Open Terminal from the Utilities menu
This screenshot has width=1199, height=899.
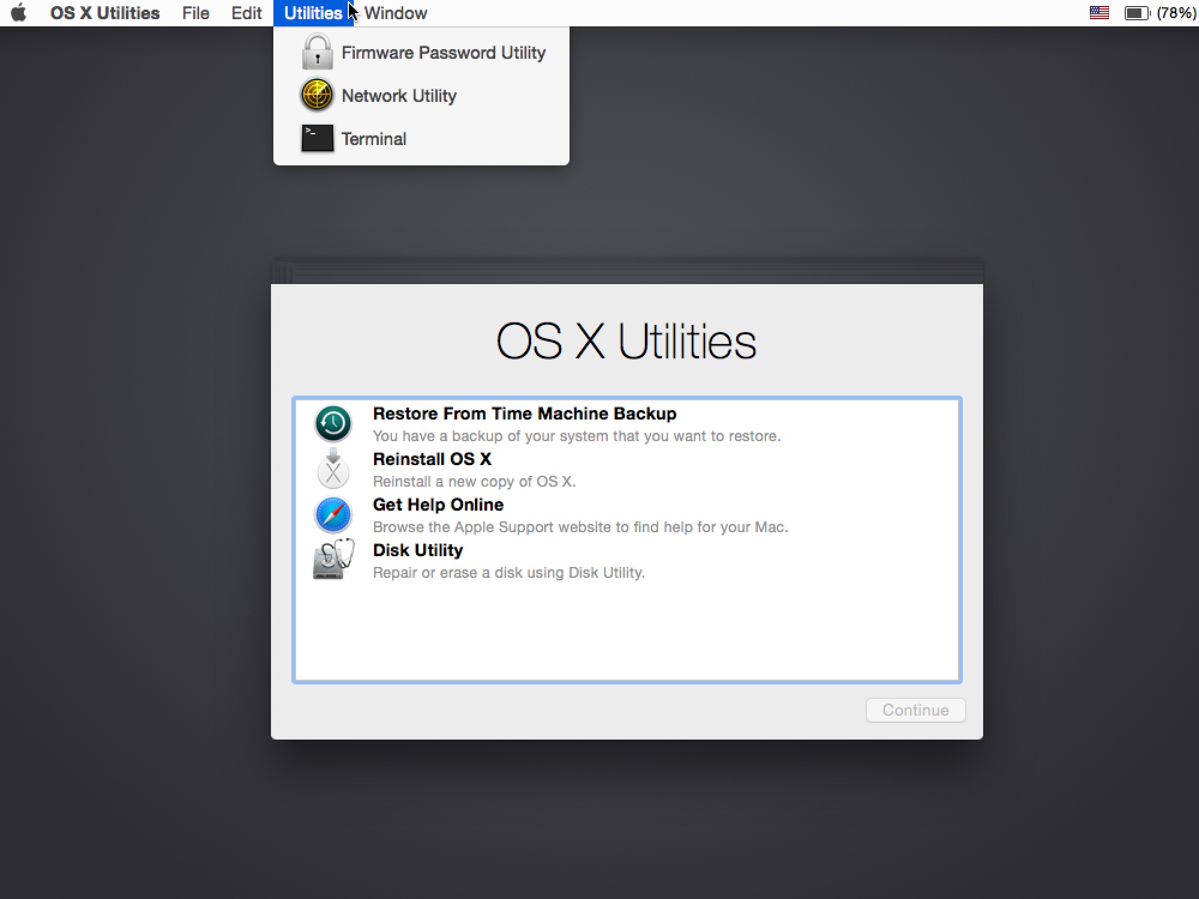(x=421, y=139)
